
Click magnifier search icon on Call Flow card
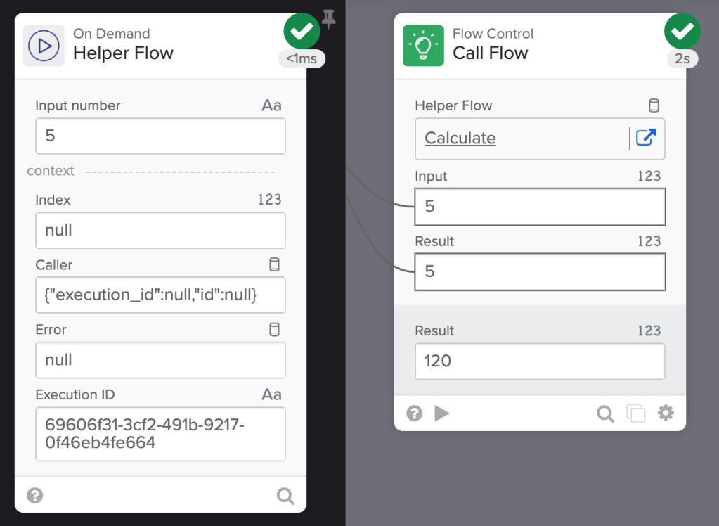click(x=605, y=413)
